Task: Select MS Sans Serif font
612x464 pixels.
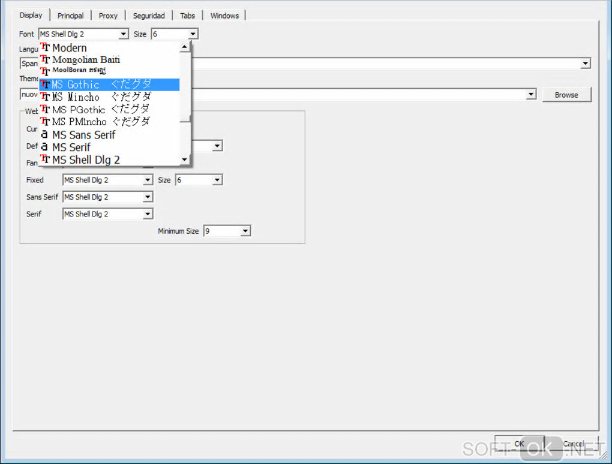Action: (109, 134)
